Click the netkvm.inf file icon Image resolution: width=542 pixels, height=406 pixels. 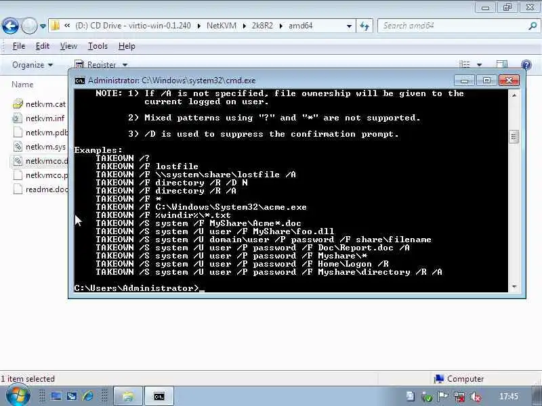tap(18, 118)
